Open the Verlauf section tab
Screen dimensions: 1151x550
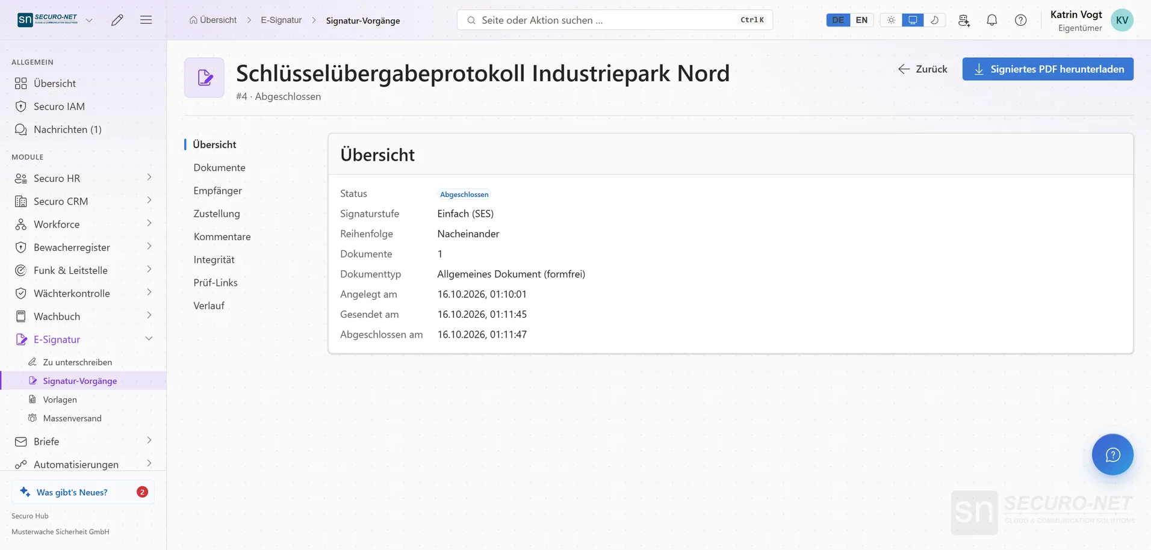209,306
